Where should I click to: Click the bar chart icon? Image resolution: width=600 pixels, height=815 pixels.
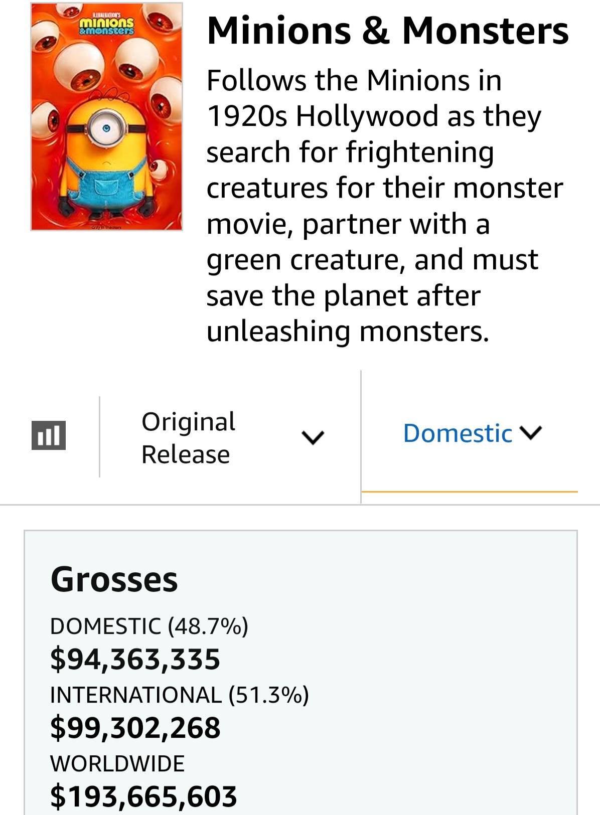pyautogui.click(x=49, y=435)
